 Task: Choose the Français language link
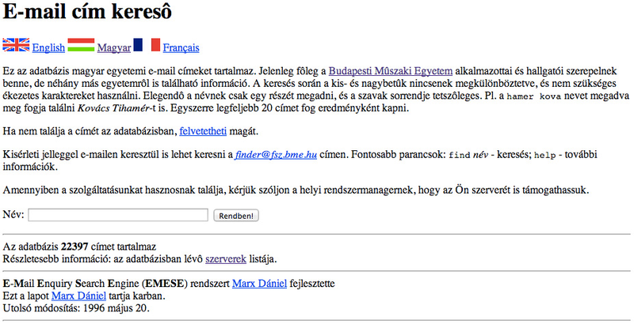181,47
